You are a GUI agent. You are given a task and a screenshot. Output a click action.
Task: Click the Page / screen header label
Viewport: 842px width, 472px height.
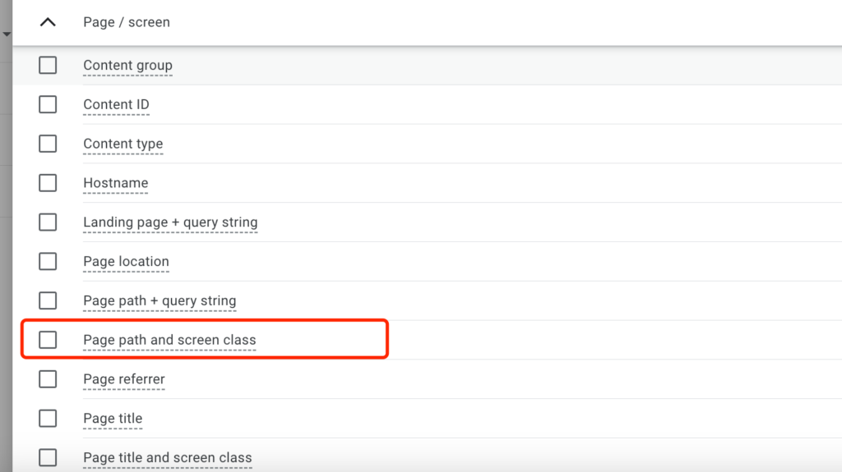click(x=126, y=22)
